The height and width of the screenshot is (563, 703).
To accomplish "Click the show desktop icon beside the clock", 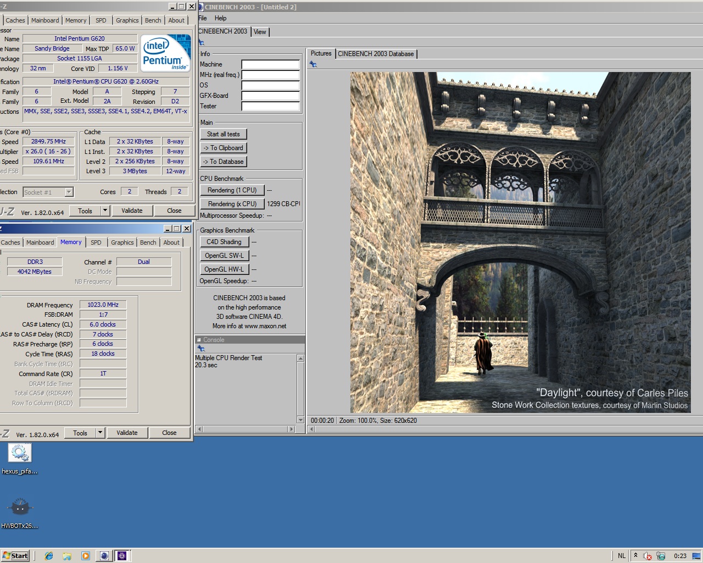I will coord(696,555).
